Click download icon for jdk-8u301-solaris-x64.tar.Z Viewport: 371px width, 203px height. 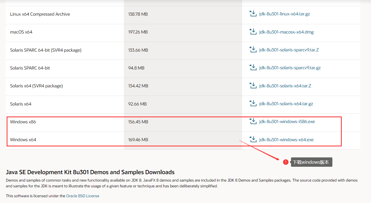(x=253, y=85)
